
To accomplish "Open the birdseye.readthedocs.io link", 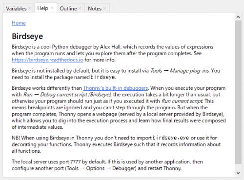I will tap(47, 60).
